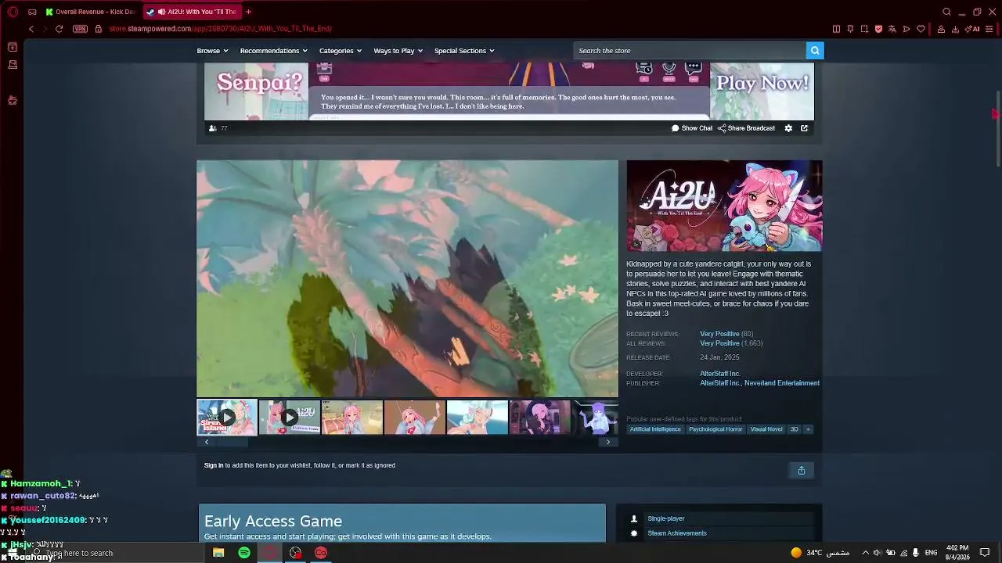This screenshot has width=1002, height=563.
Task: Select the treasure chest screenshot thumbnail
Action: pyautogui.click(x=352, y=418)
